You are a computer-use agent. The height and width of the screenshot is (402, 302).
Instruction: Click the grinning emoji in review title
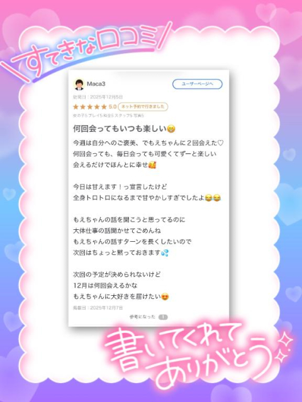pos(171,129)
